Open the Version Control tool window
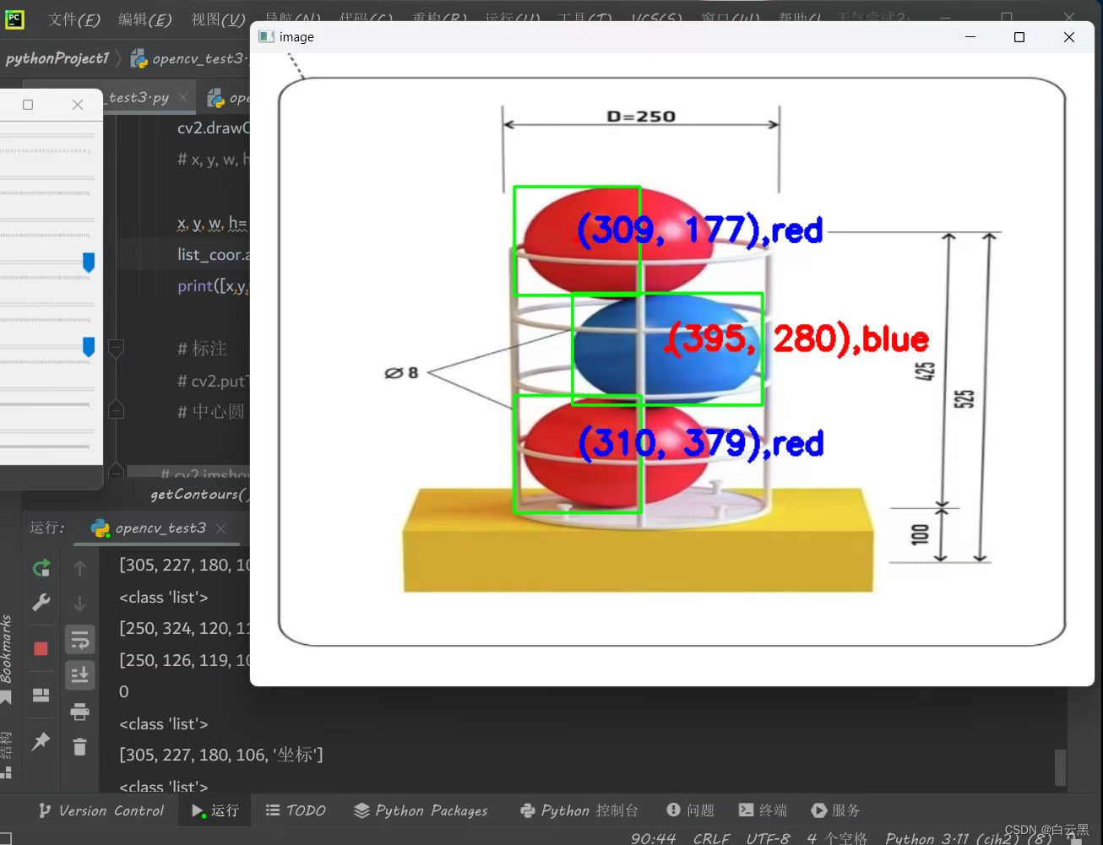The height and width of the screenshot is (845, 1103). 101,810
